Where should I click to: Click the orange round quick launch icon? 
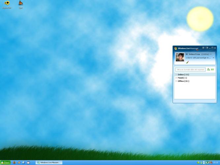coord(19,163)
